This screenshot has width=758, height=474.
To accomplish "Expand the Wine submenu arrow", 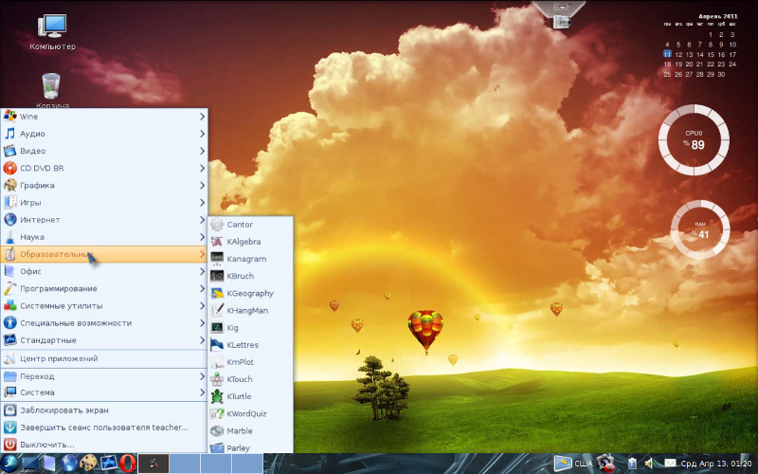I will click(202, 117).
